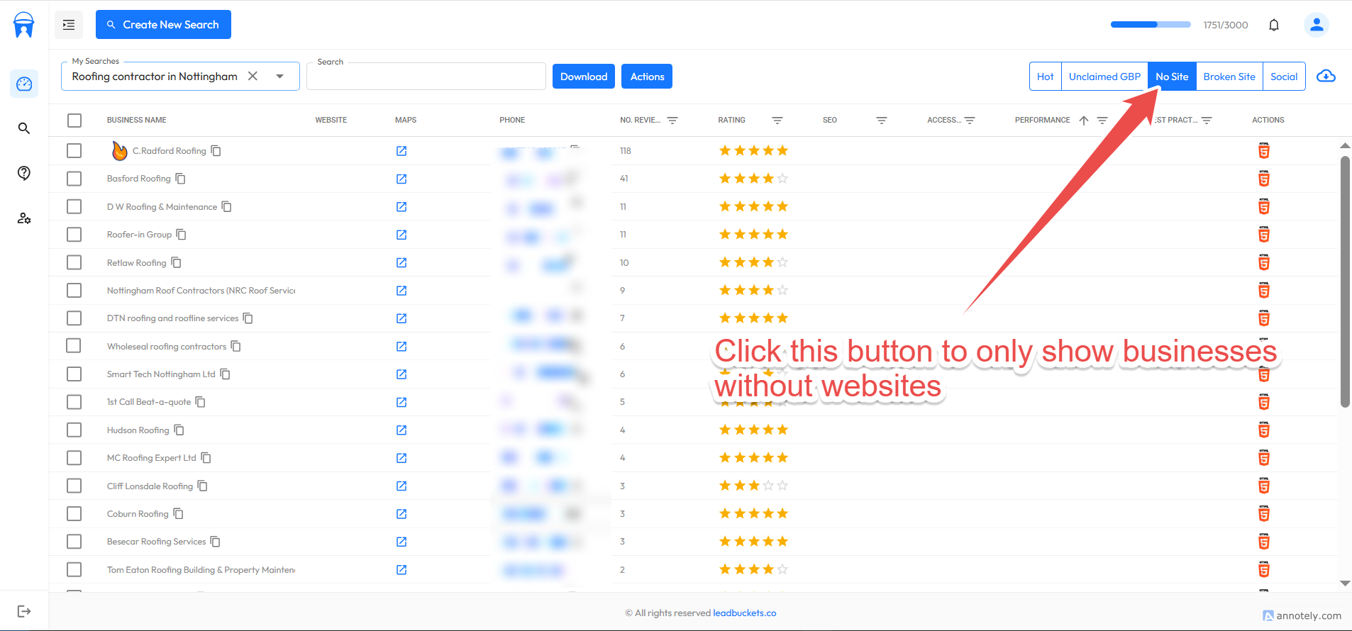Click HTML action icon for Cliff Lonsdale Roofing

1264,486
